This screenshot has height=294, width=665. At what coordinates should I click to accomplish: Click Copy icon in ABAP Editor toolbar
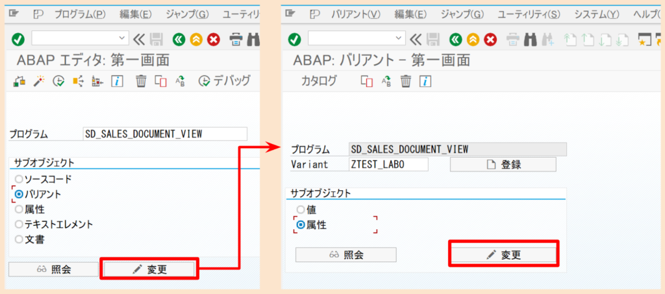coord(161,81)
